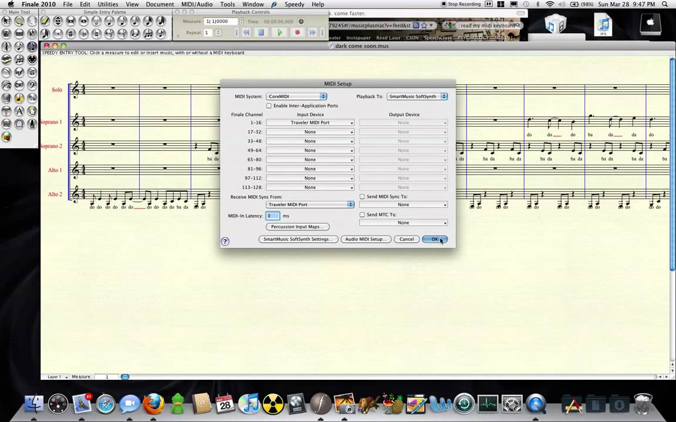Select the Graphics tool with colored shapes

[6, 137]
